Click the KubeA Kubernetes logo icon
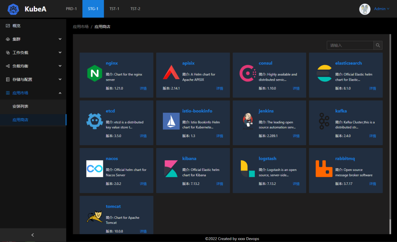Image resolution: width=397 pixels, height=242 pixels. [x=13, y=9]
